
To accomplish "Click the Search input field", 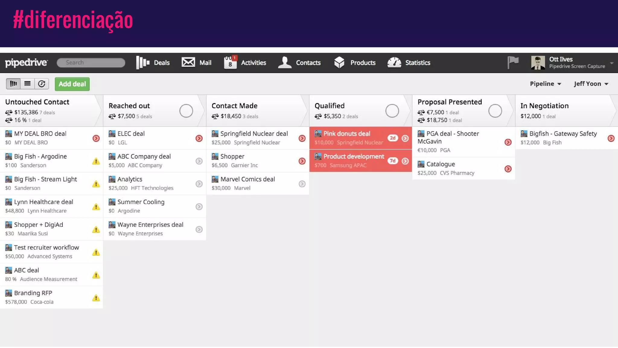I will pyautogui.click(x=91, y=63).
